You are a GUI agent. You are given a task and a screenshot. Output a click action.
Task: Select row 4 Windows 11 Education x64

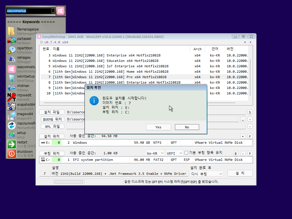coord(144,61)
